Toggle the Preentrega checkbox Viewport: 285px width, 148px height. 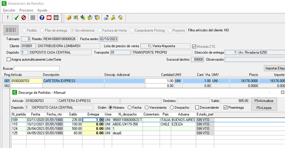pos(226,107)
